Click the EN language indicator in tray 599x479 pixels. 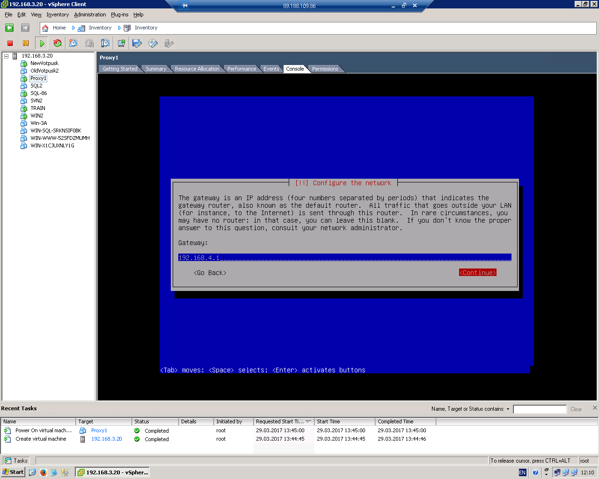pos(522,472)
